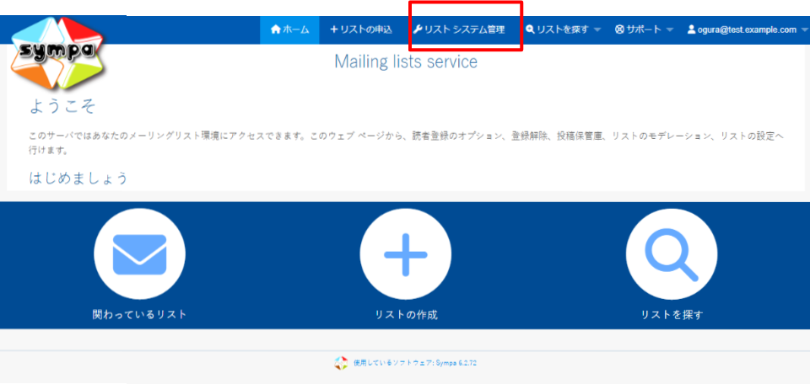The width and height of the screenshot is (810, 384).
Task: Open the ogura@test.example.com user menu
Action: point(747,30)
